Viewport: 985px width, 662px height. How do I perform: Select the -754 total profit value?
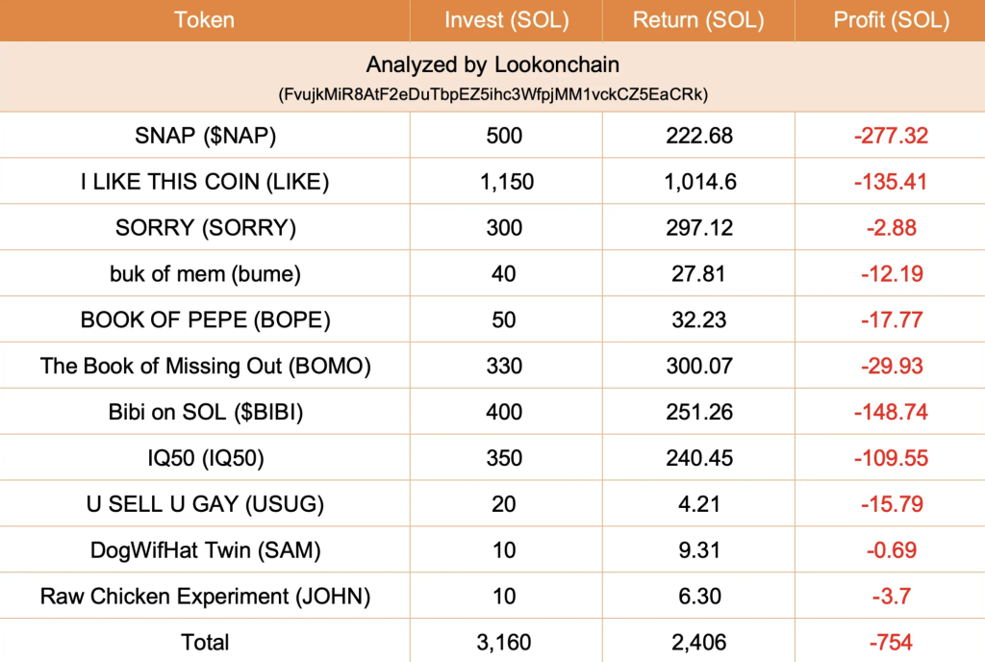point(891,643)
